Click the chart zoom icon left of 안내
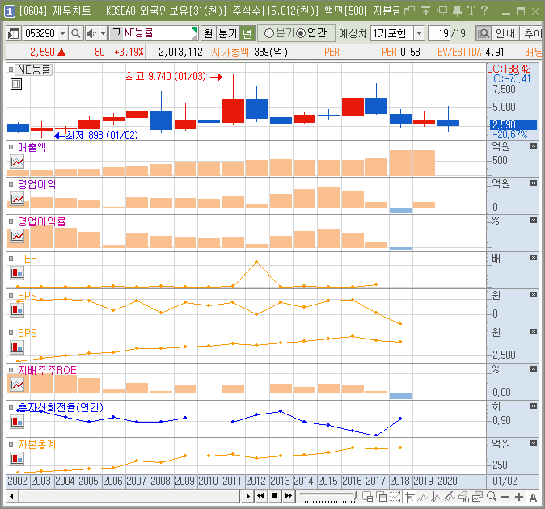The height and width of the screenshot is (509, 545). (x=483, y=34)
